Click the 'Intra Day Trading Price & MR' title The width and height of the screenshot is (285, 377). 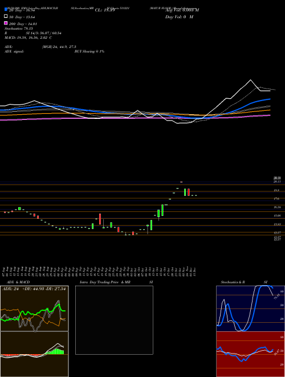point(105,282)
